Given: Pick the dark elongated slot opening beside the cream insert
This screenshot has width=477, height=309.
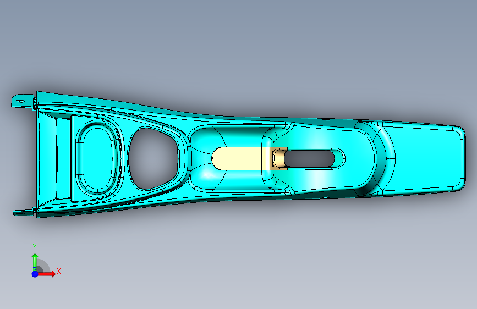Looking at the screenshot, I should coord(309,158).
